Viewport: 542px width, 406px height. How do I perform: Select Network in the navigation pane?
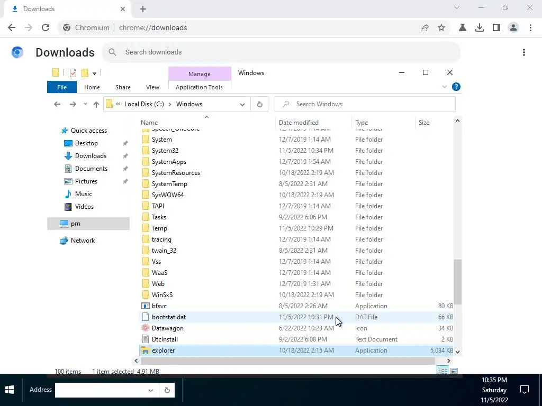point(83,241)
